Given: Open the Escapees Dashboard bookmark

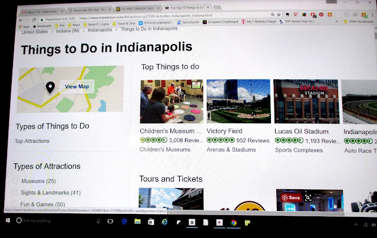Looking at the screenshot, I should point(220,22).
